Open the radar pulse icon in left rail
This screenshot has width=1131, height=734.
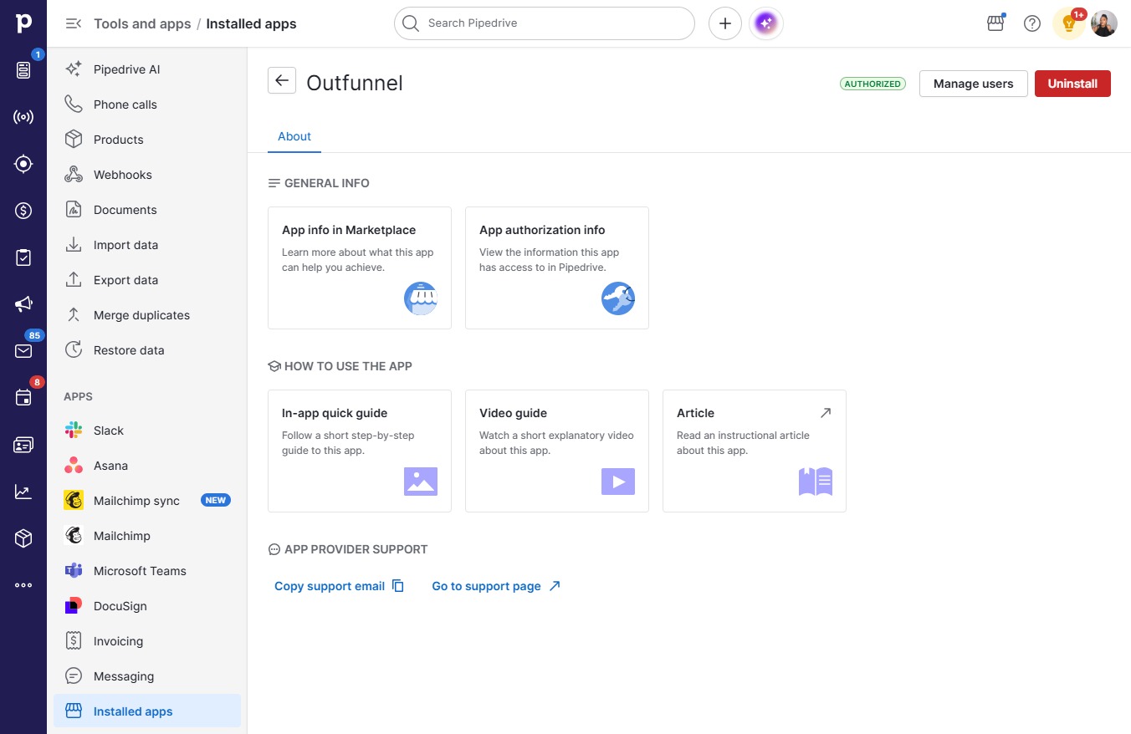point(23,117)
